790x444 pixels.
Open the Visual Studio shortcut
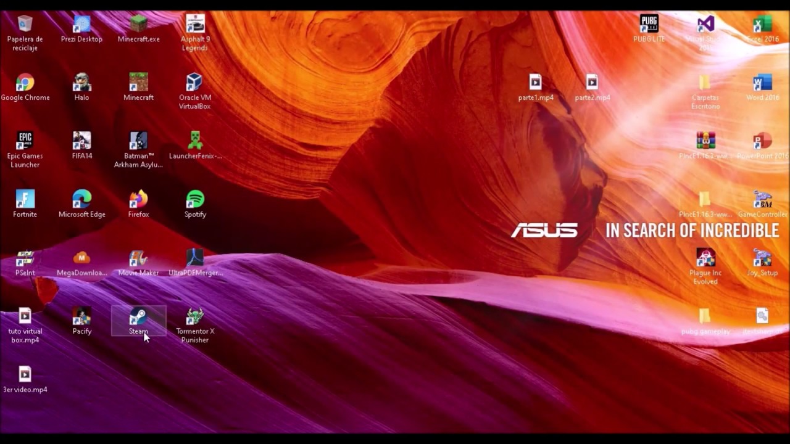(705, 33)
